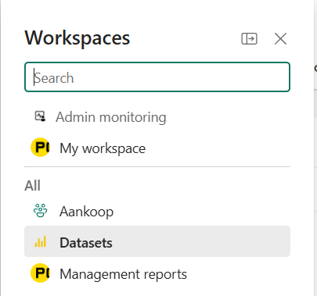Viewport: 317px width, 296px height.
Task: Close the Workspaces pane
Action: (280, 39)
